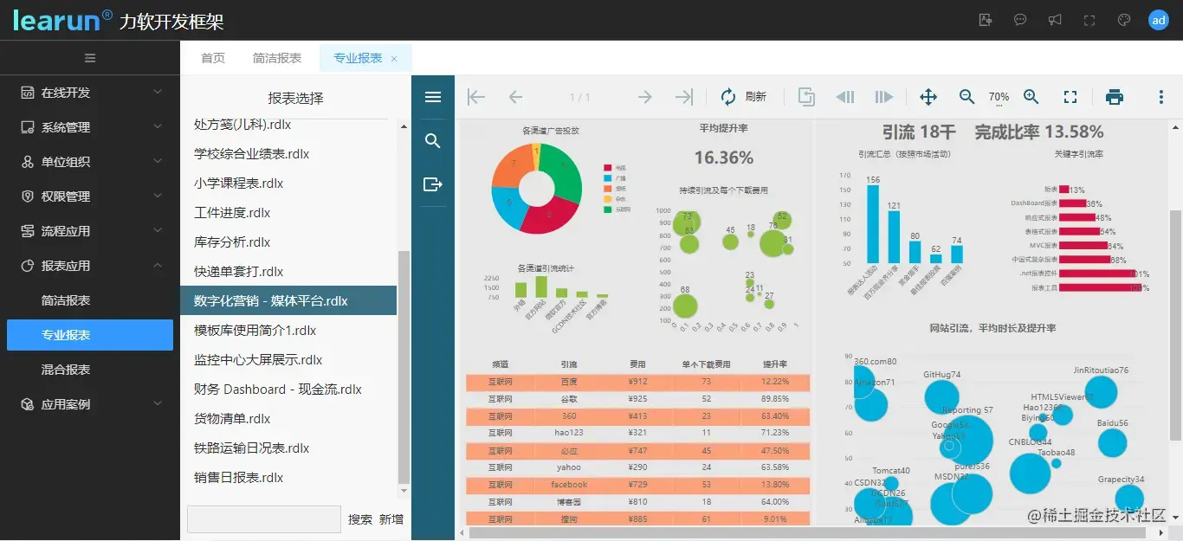Click the history back icon
This screenshot has height=541, width=1183.
tap(845, 97)
